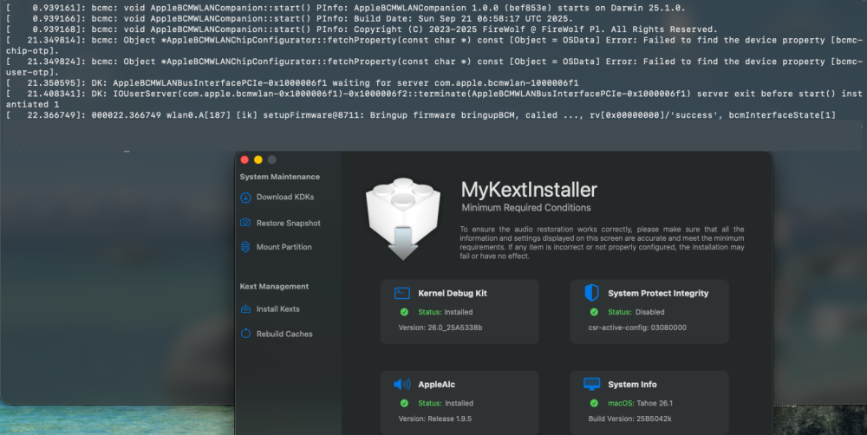The width and height of the screenshot is (867, 435).
Task: Click the System Info monitor icon
Action: pos(591,384)
